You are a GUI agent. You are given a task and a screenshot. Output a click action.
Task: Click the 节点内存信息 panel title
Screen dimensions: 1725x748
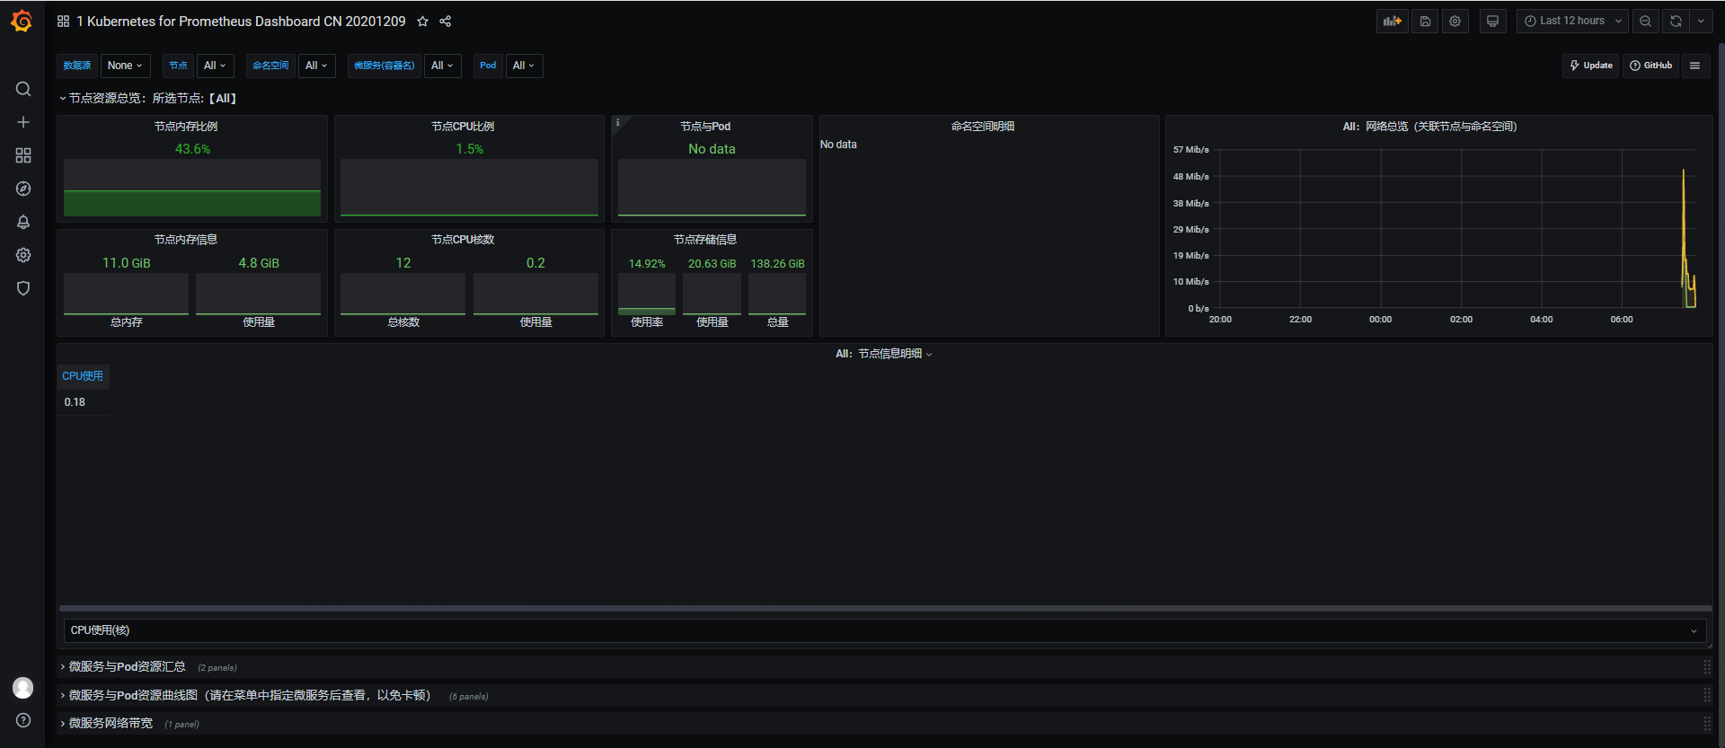186,240
